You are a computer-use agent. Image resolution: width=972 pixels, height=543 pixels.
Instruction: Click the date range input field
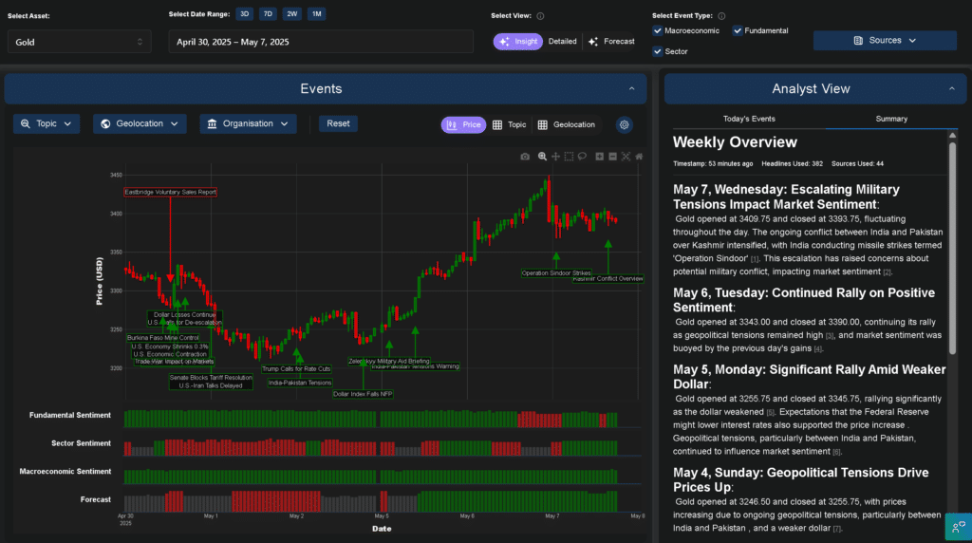(321, 42)
